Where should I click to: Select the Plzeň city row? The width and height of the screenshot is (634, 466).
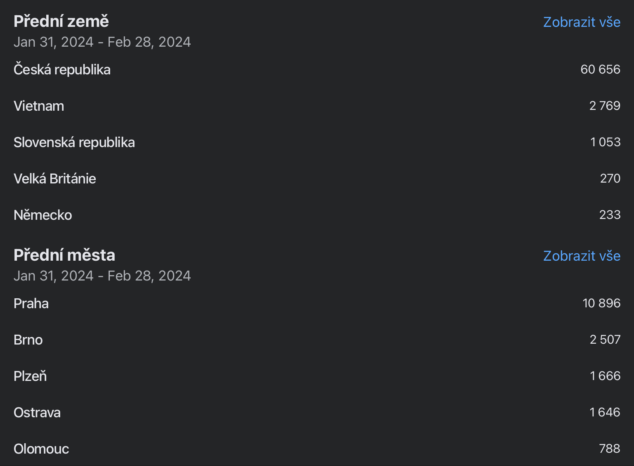(317, 376)
